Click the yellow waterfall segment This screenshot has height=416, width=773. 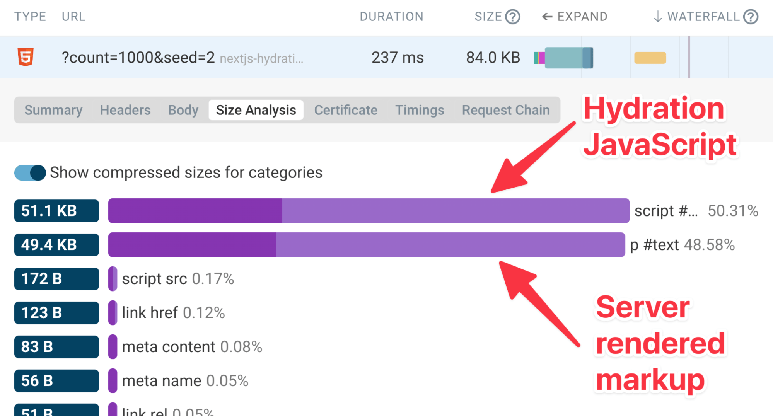650,57
